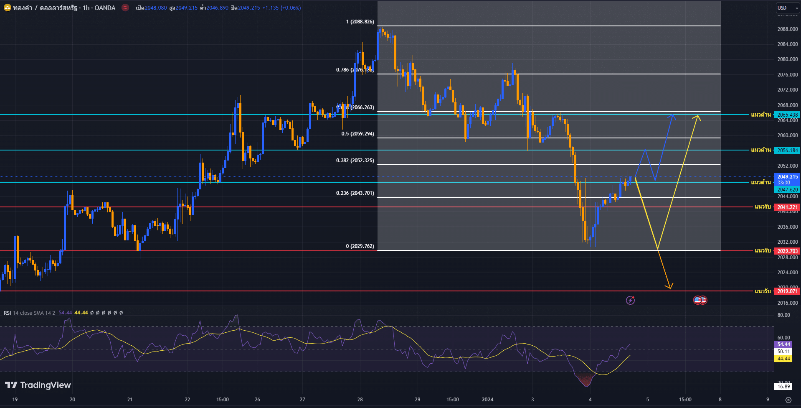Viewport: 801px width, 408px height.
Task: Open the USD currency dropdown
Action: 787,8
